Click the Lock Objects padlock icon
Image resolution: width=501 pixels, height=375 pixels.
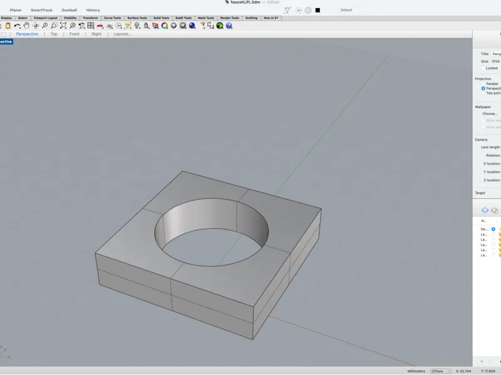(146, 26)
